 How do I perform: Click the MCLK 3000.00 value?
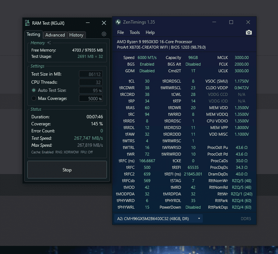(241, 58)
